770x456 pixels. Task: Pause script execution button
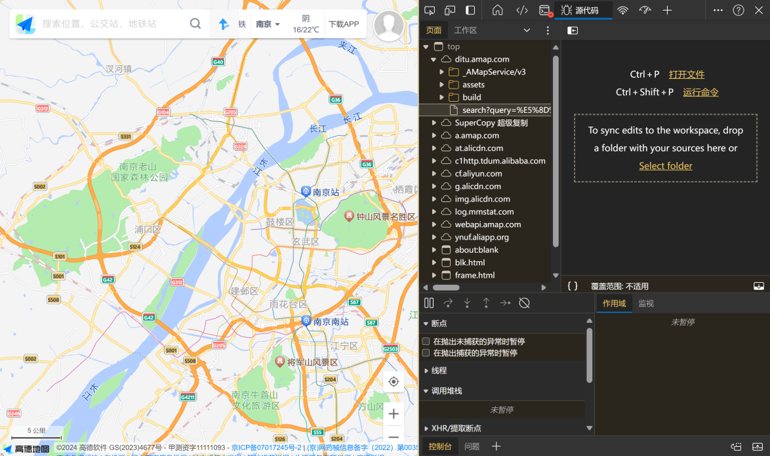[429, 303]
